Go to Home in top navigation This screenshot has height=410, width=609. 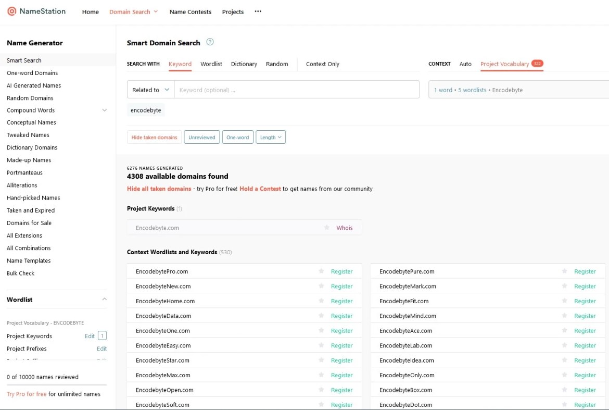(90, 11)
